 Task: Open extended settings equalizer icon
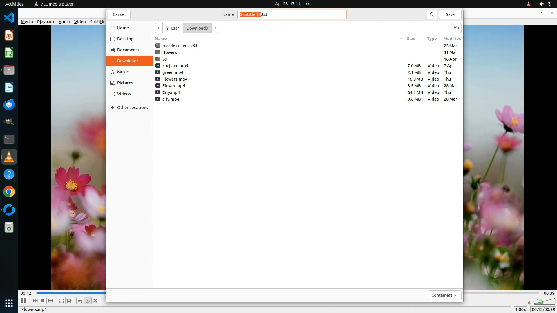point(69,301)
